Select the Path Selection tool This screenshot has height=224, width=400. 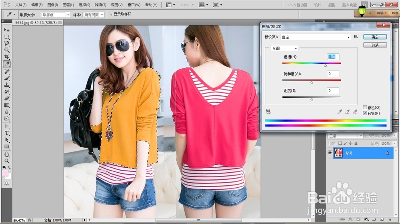(7, 140)
